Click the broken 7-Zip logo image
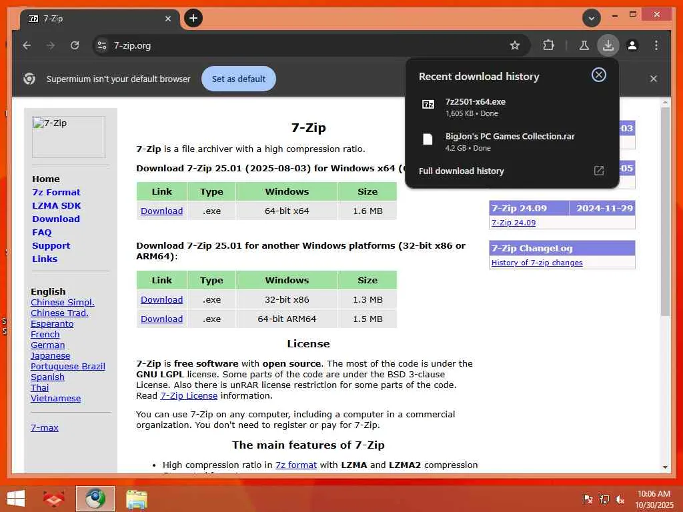683x512 pixels. (x=69, y=137)
